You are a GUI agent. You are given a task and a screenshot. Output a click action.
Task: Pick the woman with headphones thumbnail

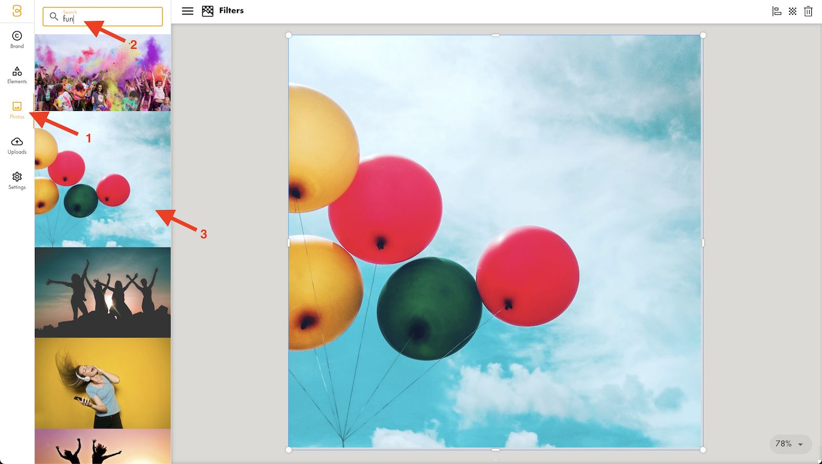[103, 383]
